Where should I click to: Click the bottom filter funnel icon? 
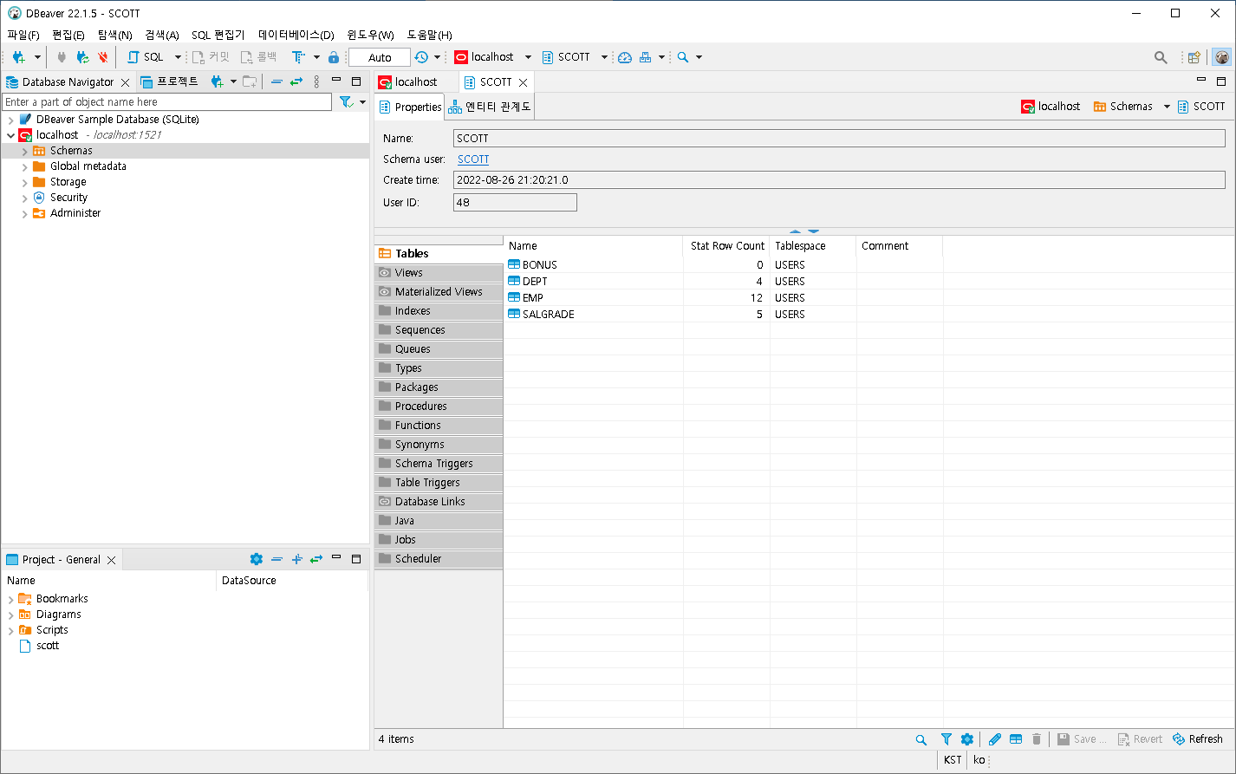point(946,739)
